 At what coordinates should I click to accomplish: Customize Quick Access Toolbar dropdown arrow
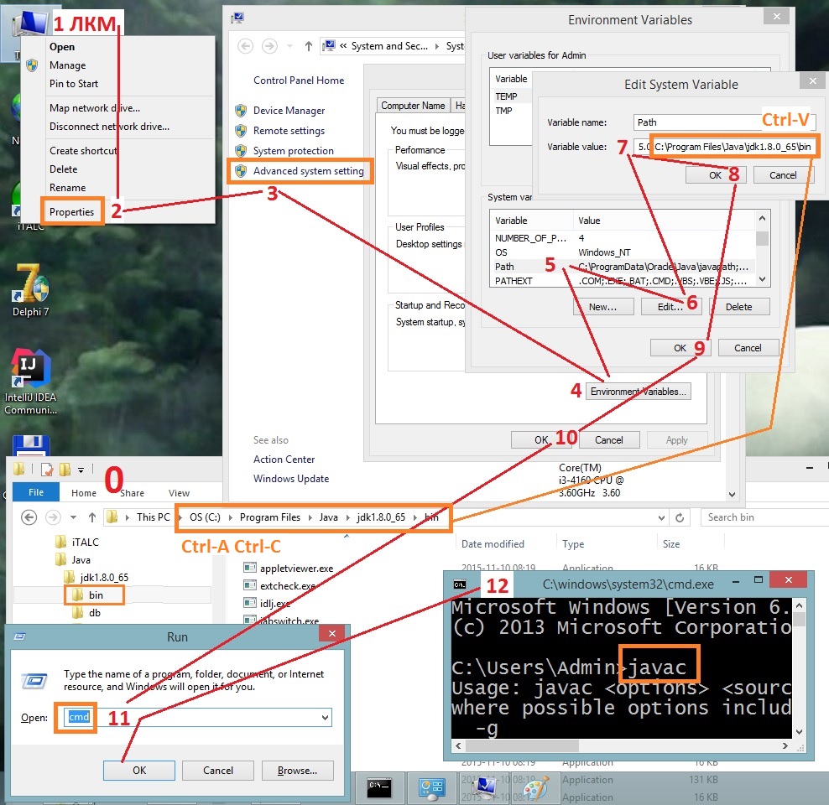[81, 469]
